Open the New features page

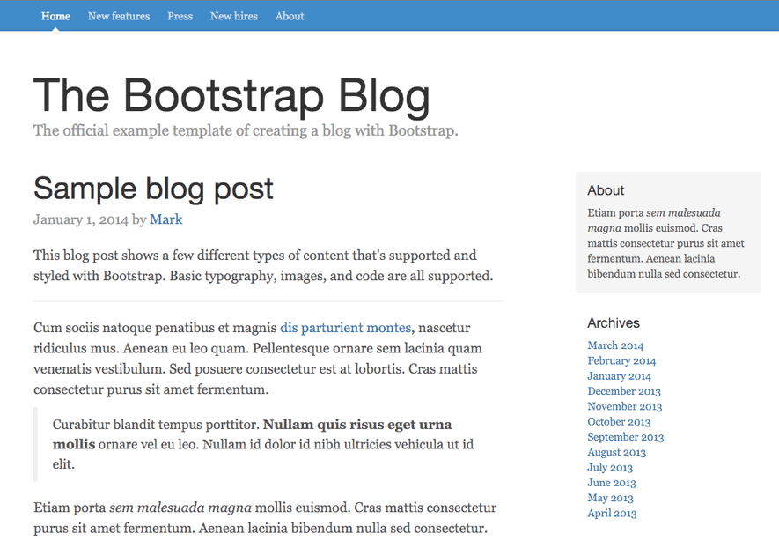tap(118, 16)
